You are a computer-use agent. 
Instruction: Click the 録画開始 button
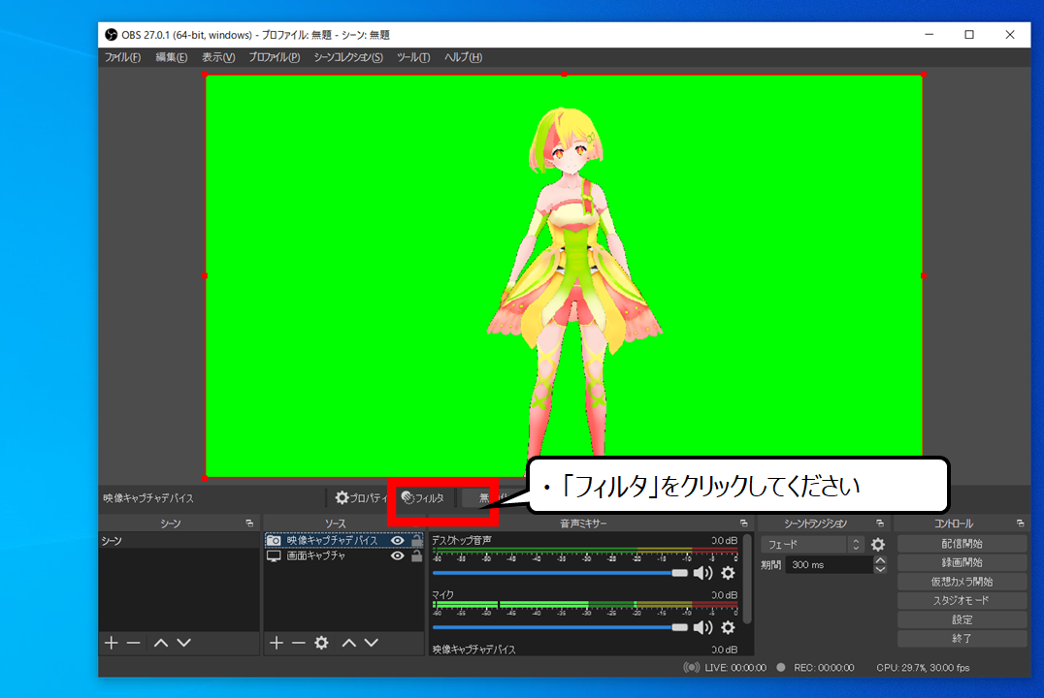click(962, 562)
